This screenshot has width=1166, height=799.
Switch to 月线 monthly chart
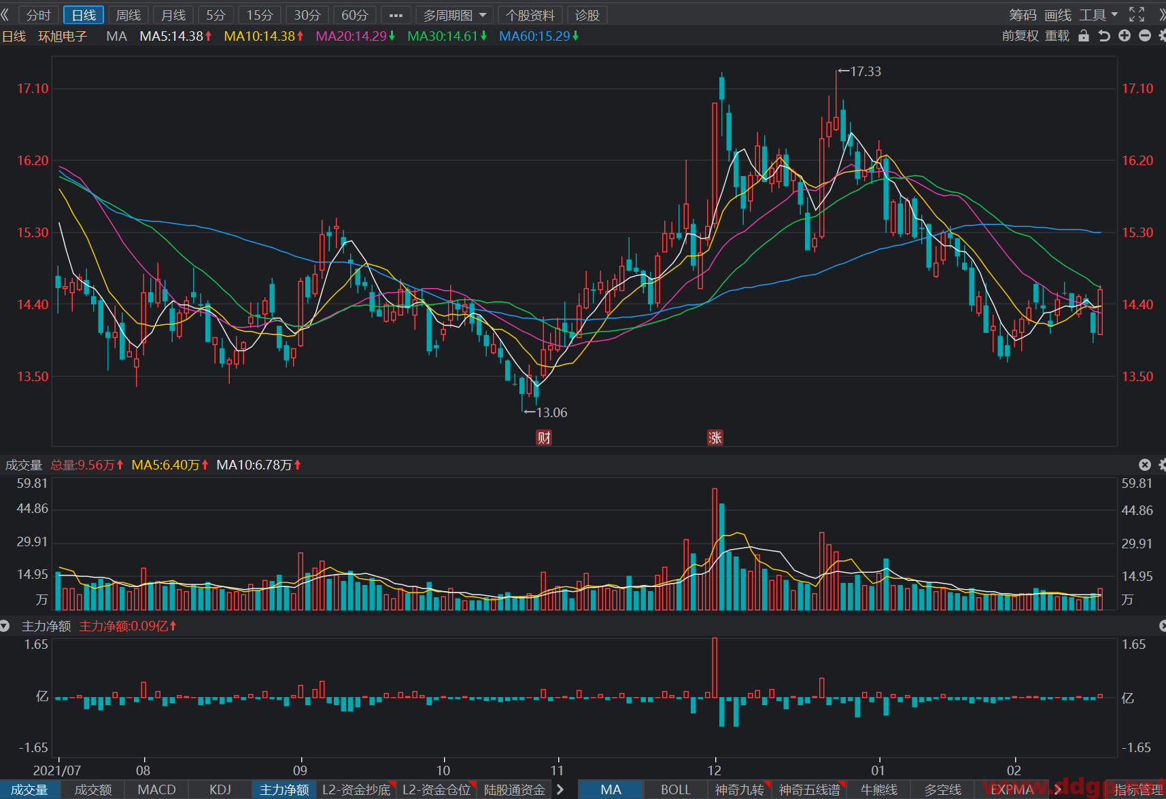coord(173,15)
